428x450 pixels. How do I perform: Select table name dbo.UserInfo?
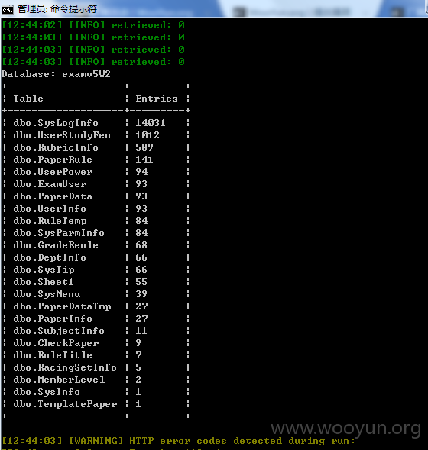click(50, 209)
